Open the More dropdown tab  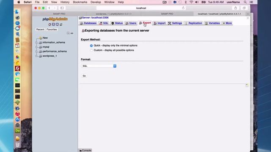pos(227,23)
